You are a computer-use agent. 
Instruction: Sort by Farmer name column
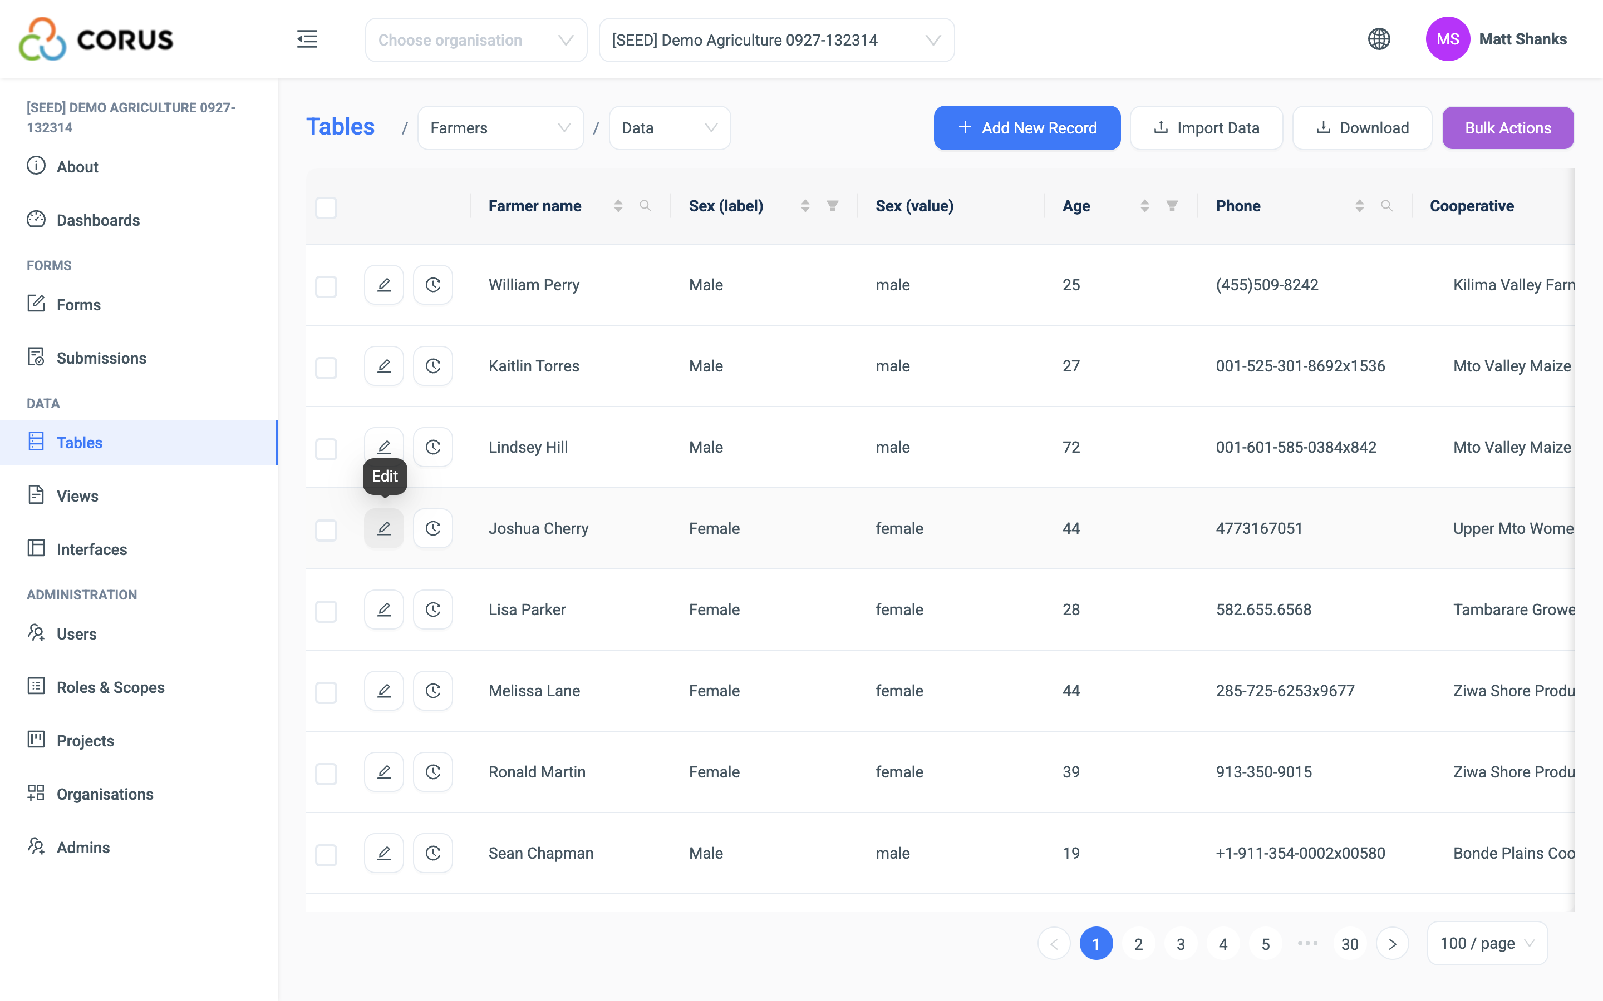617,206
